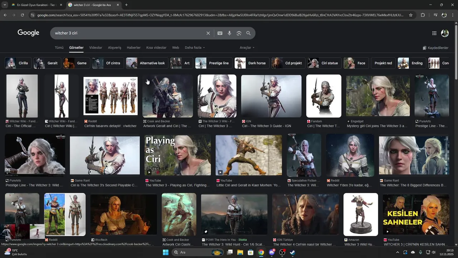Open the Playing as Ciri video thumbnail

pos(177,155)
